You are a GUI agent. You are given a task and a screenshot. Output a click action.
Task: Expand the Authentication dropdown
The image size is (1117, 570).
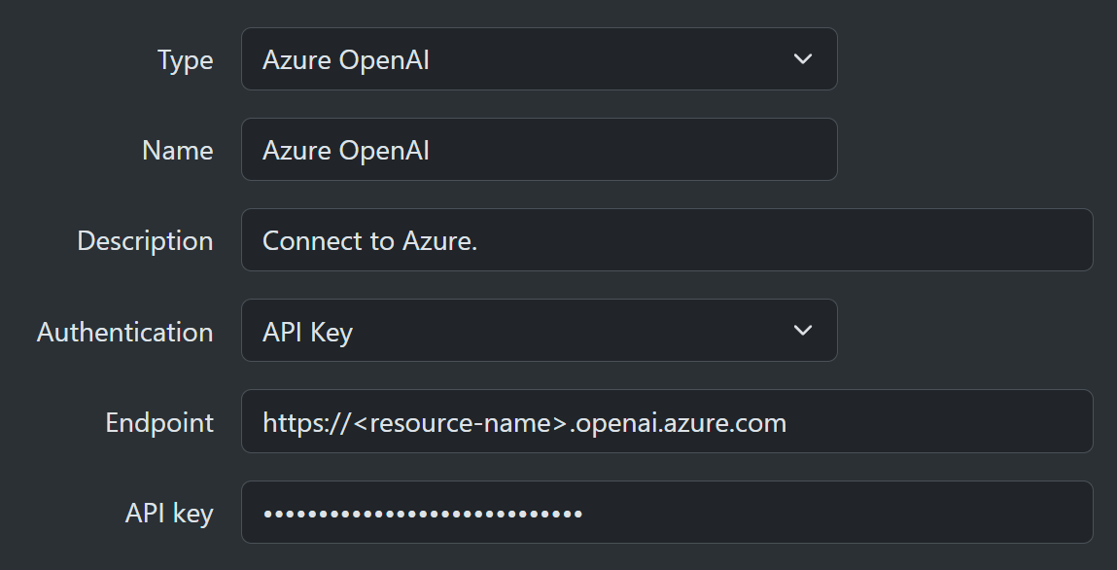point(539,331)
